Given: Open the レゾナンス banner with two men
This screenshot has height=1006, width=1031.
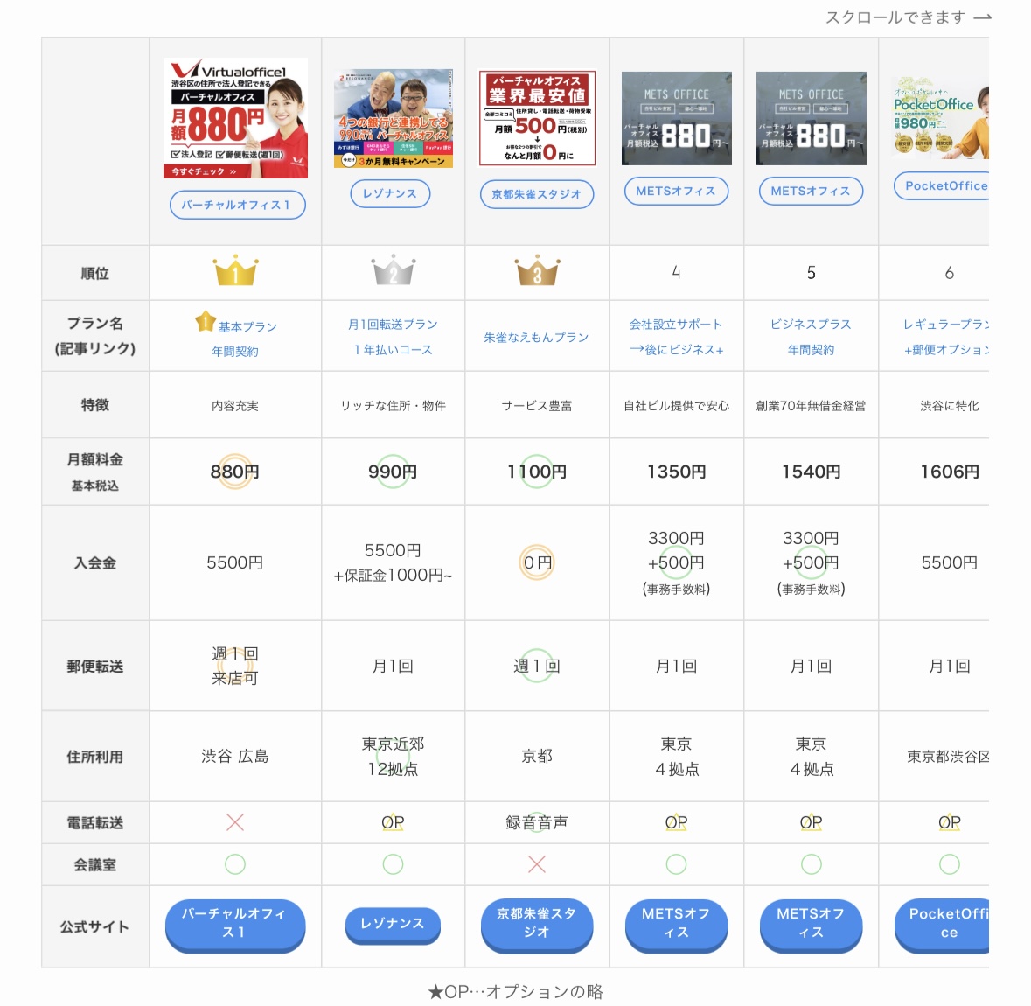Looking at the screenshot, I should [x=394, y=118].
